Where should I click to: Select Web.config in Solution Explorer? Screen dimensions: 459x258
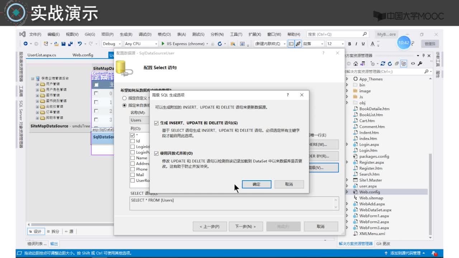[369, 192]
